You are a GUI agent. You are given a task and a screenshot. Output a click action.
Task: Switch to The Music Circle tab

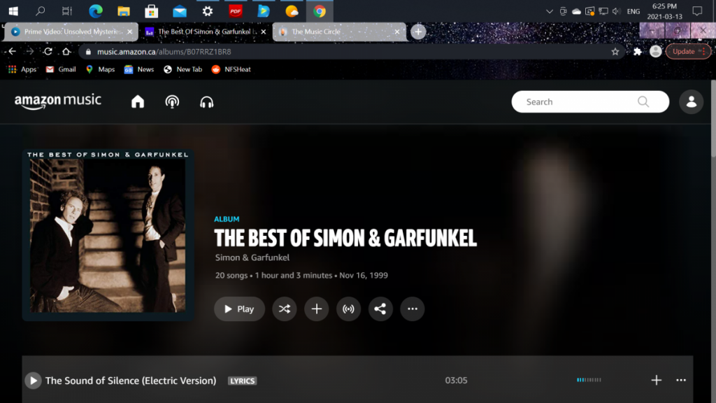tap(339, 31)
